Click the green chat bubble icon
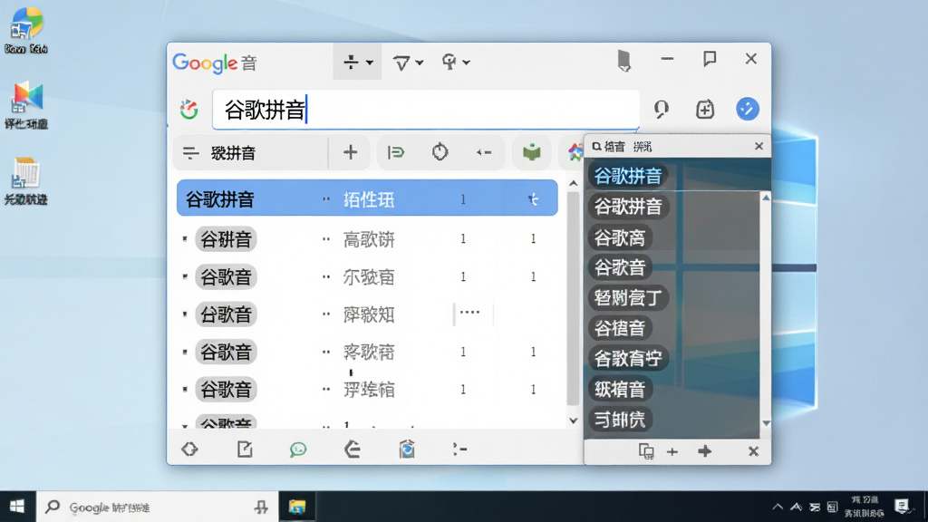The height and width of the screenshot is (522, 928). click(298, 449)
